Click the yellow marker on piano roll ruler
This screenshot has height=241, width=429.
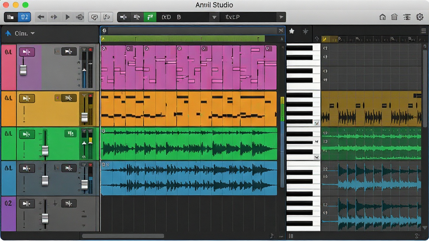click(325, 39)
